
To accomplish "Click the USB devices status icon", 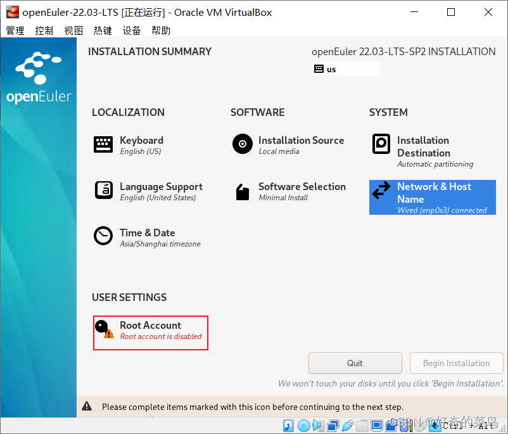I will (347, 425).
